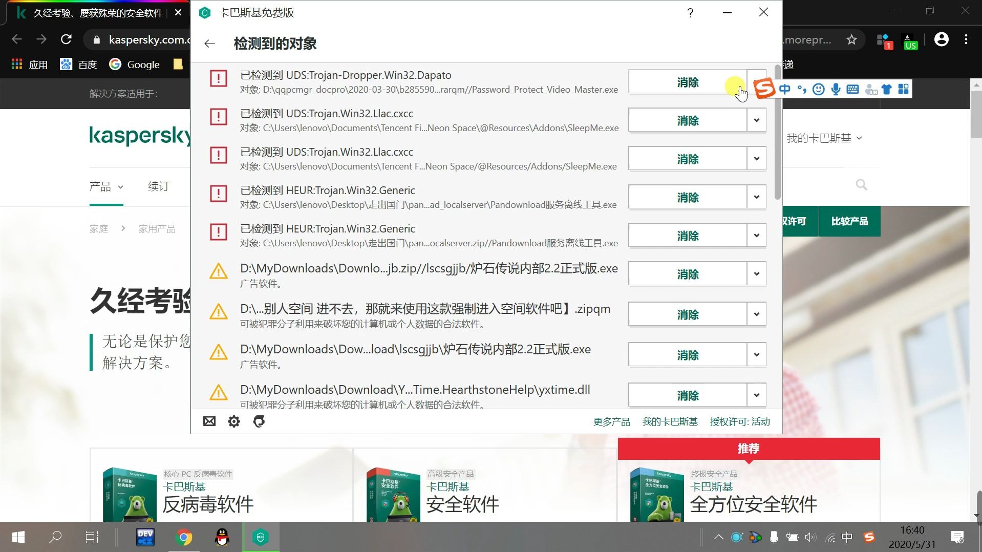The width and height of the screenshot is (982, 552).
Task: Toggle Sogou punctuation mode
Action: pos(802,89)
